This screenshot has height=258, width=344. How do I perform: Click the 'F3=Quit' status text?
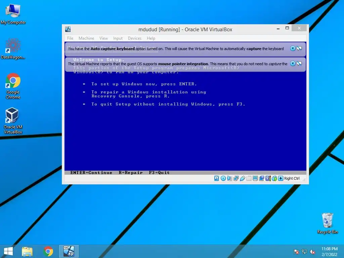159,173
